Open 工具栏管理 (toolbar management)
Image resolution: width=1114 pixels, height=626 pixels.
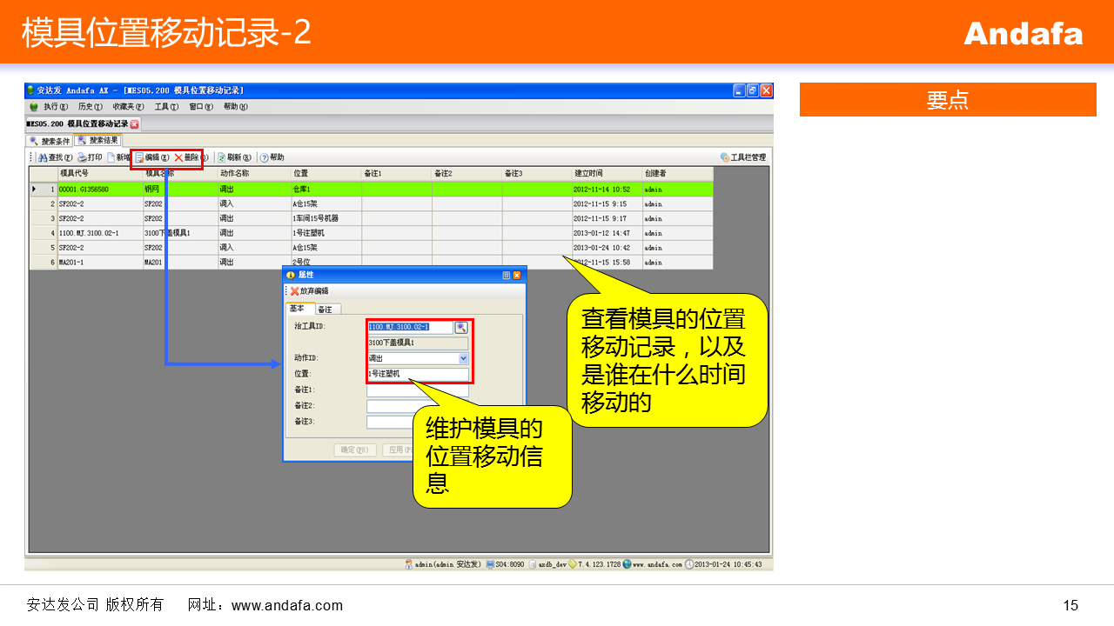[743, 157]
